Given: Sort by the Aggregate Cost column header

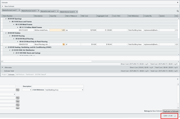Looking at the screenshot, I should (x=104, y=16).
